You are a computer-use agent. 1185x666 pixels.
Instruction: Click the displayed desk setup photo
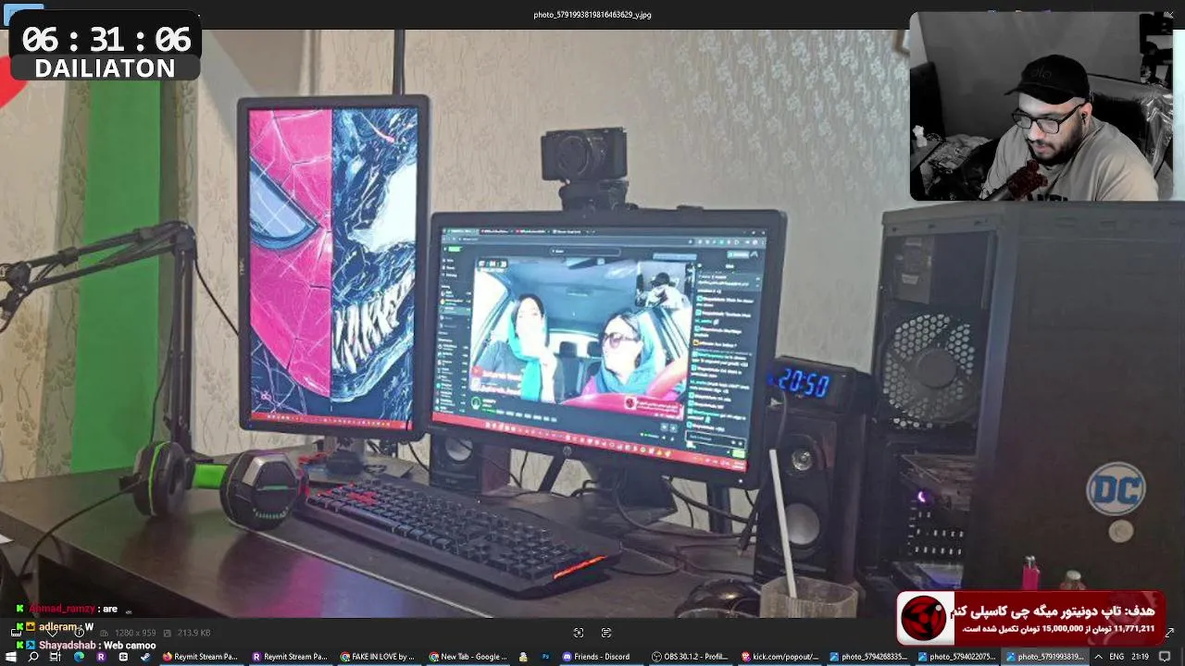click(x=592, y=324)
